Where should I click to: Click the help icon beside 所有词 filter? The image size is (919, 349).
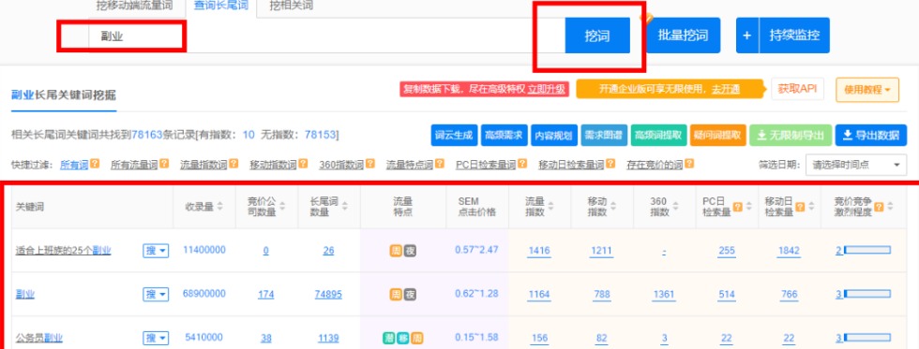[x=95, y=165]
